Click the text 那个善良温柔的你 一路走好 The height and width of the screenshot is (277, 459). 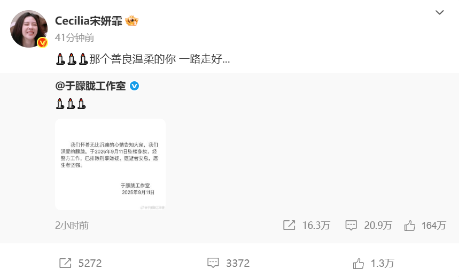click(x=160, y=59)
